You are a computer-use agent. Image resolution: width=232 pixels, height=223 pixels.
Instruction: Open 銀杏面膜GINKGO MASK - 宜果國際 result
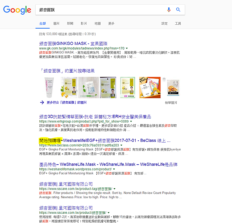click(x=73, y=44)
